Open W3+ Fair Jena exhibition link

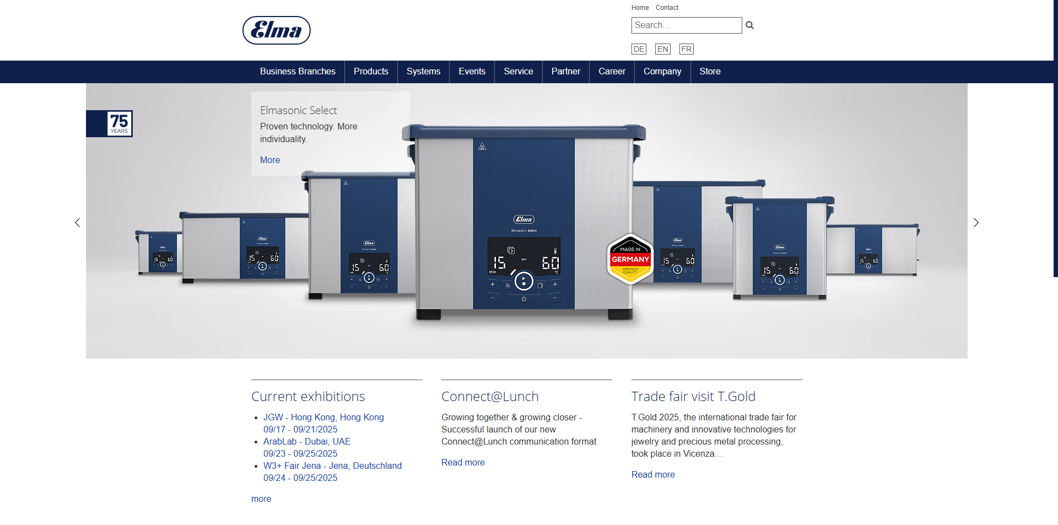(x=332, y=466)
